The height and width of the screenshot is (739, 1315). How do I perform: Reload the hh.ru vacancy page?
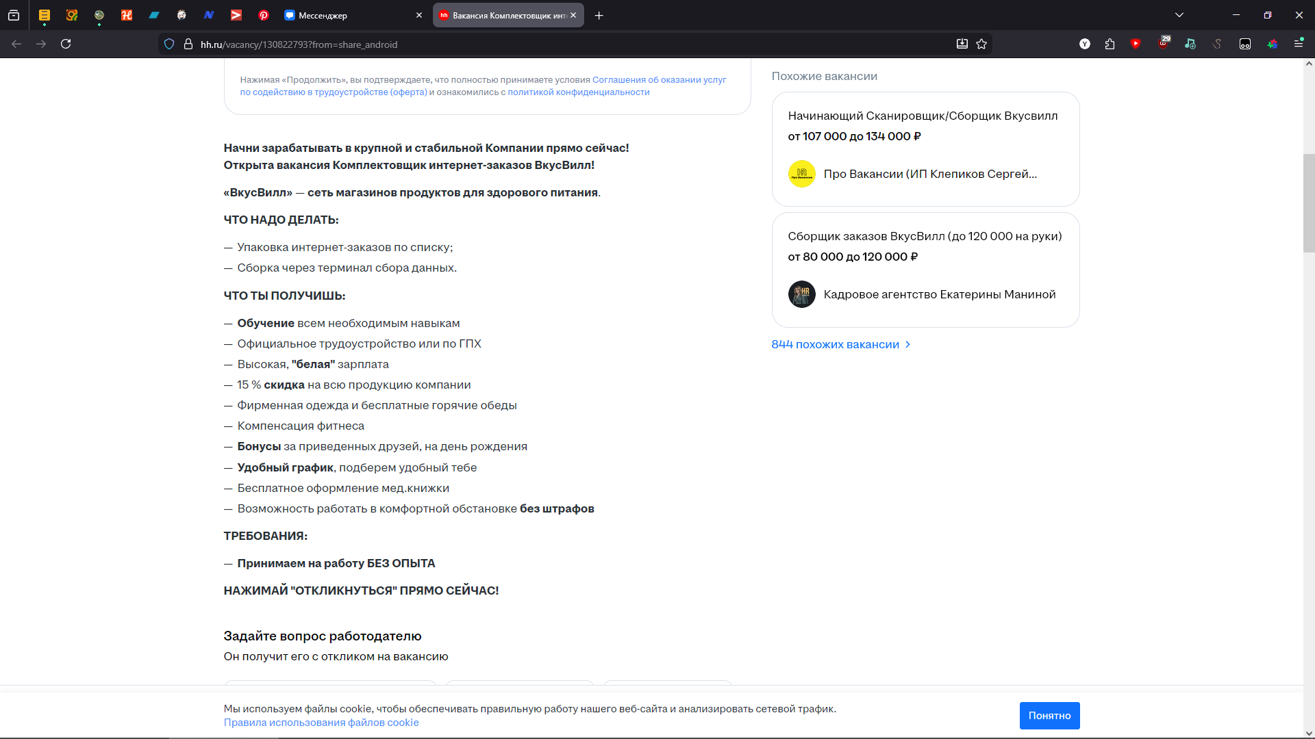point(66,44)
